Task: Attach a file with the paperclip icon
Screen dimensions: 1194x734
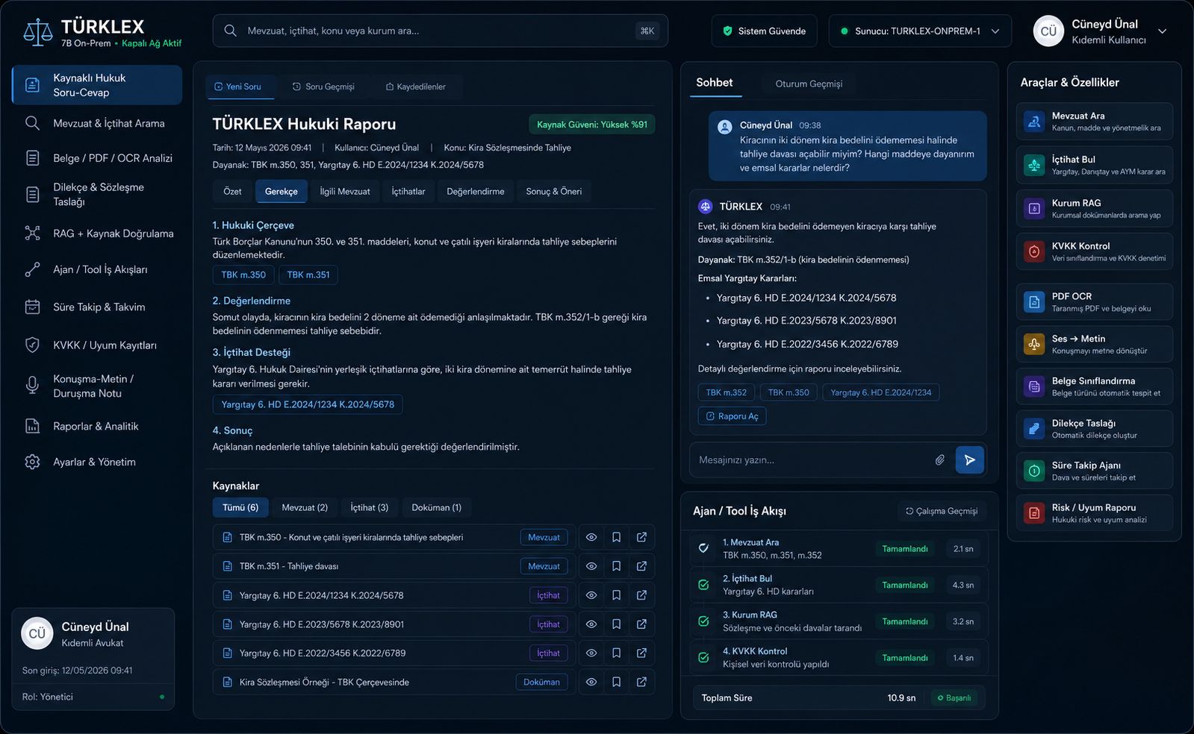Action: pyautogui.click(x=940, y=459)
